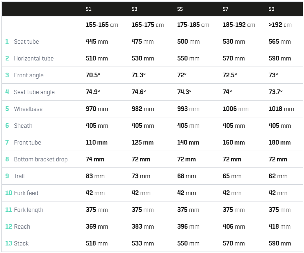Click the Seat tube angle label
This screenshot has width=304, height=253.
34,92
